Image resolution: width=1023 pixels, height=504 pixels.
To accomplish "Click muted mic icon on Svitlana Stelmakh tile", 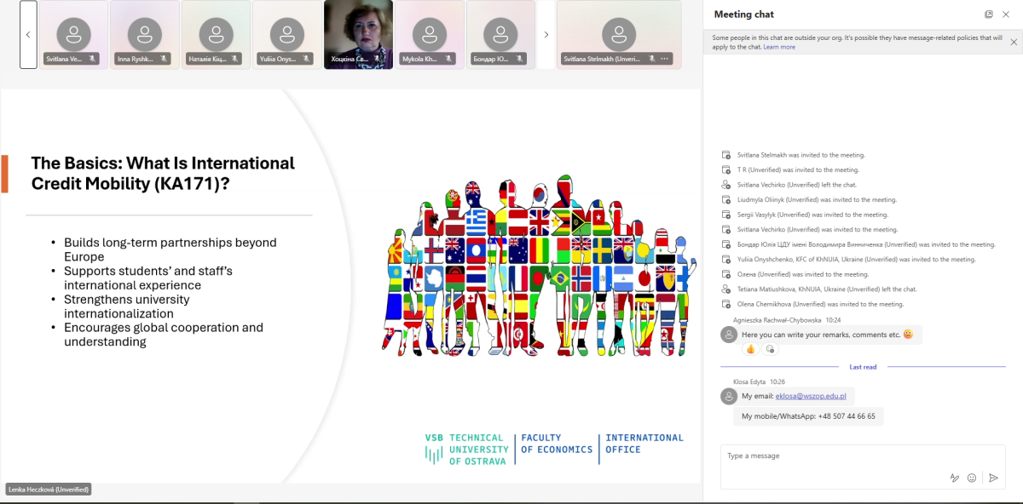I will click(652, 59).
